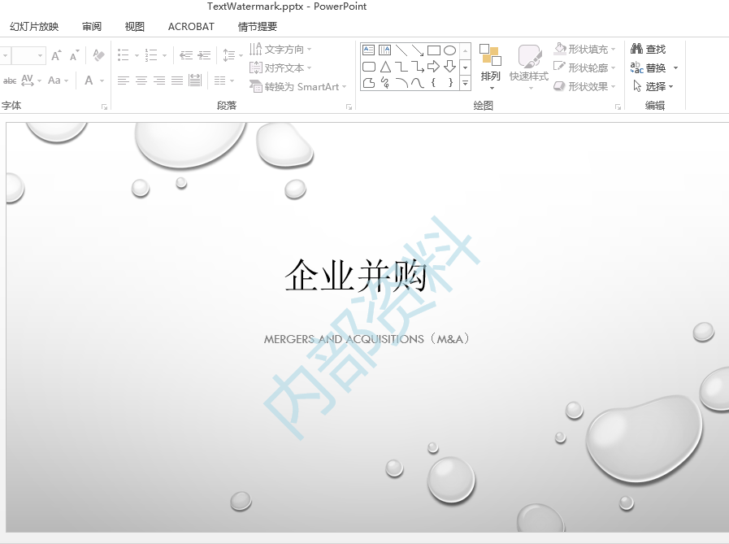This screenshot has width=729, height=544.
Task: Open character spacing AV dropdown
Action: 31,81
